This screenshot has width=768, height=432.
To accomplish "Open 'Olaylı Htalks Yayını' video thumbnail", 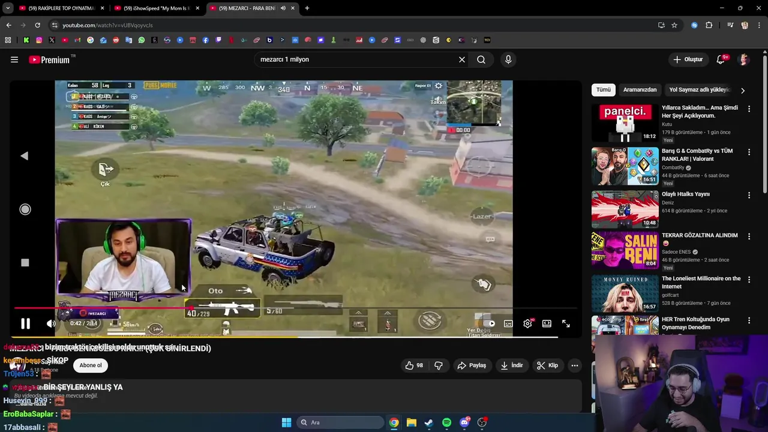I will (625, 209).
